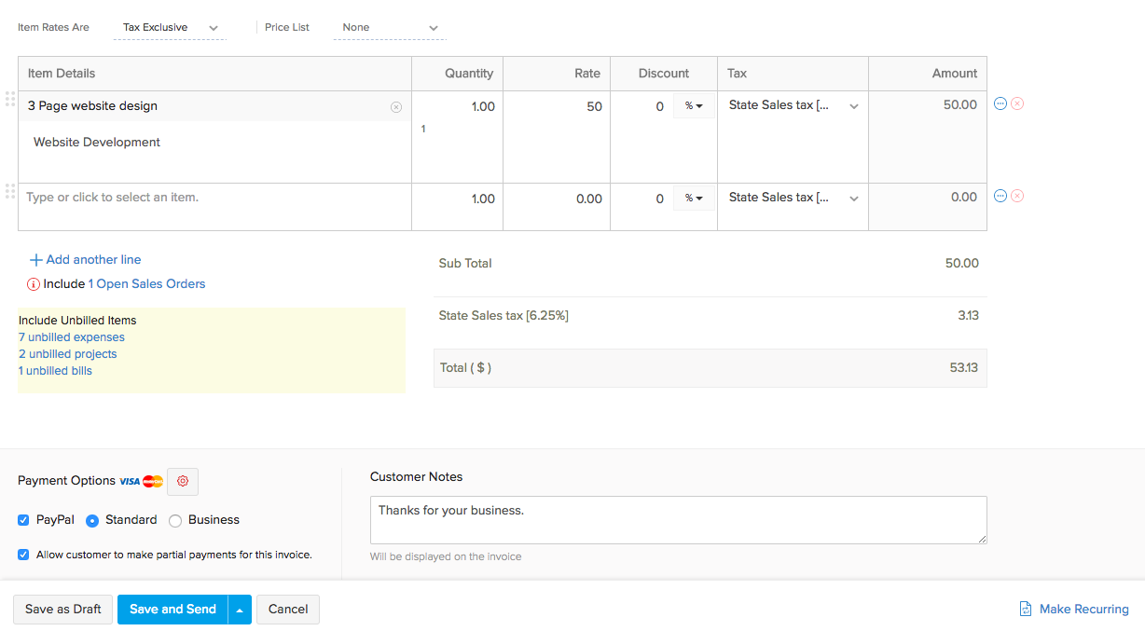Screen dimensions: 1145x631
Task: Click the plus icon to add another line
Action: [x=36, y=260]
